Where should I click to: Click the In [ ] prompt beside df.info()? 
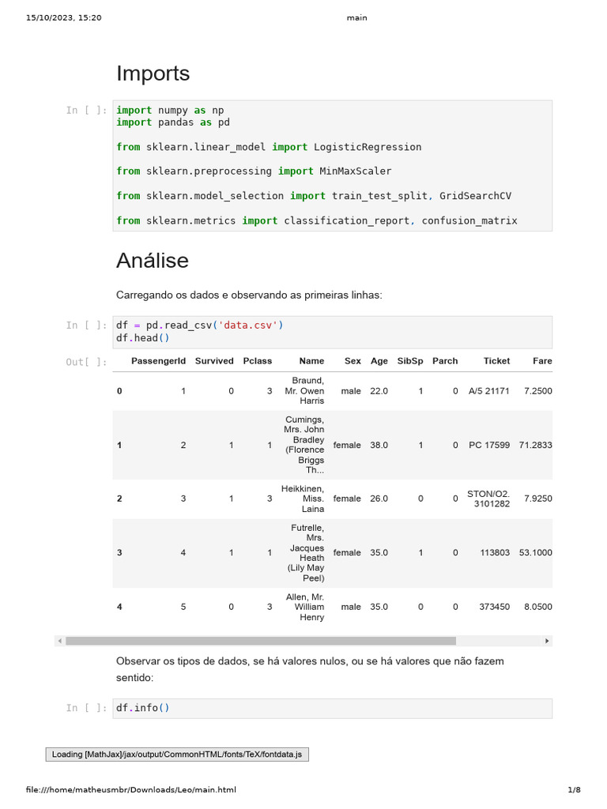coord(86,708)
